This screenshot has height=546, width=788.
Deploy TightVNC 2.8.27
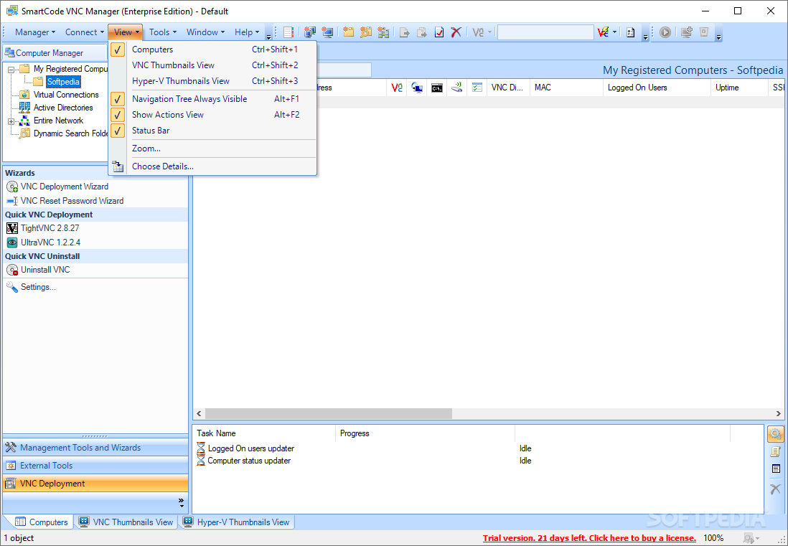pos(43,228)
